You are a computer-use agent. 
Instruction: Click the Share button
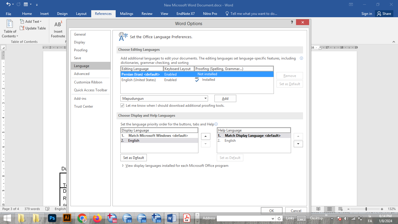384,13
